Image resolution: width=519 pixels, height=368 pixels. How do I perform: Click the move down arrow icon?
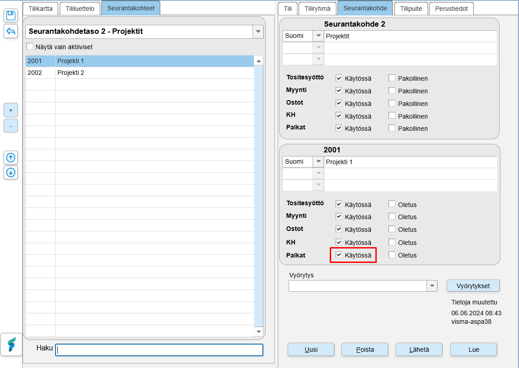coord(11,172)
